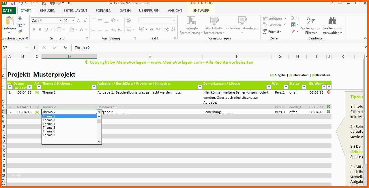The width and height of the screenshot is (369, 188).
Task: Open the DATEI tab
Action: (x=8, y=10)
